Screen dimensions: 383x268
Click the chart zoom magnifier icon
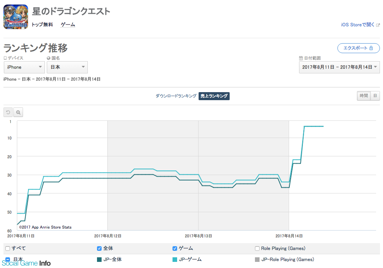tap(18, 112)
